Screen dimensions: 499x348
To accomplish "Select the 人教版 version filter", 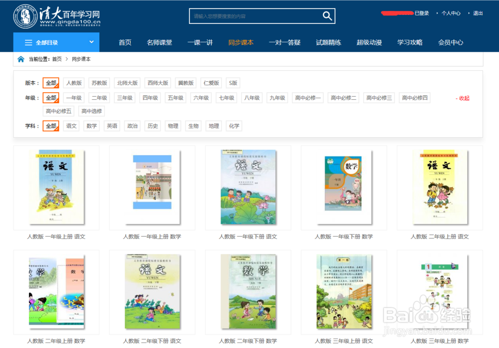I will pyautogui.click(x=73, y=82).
